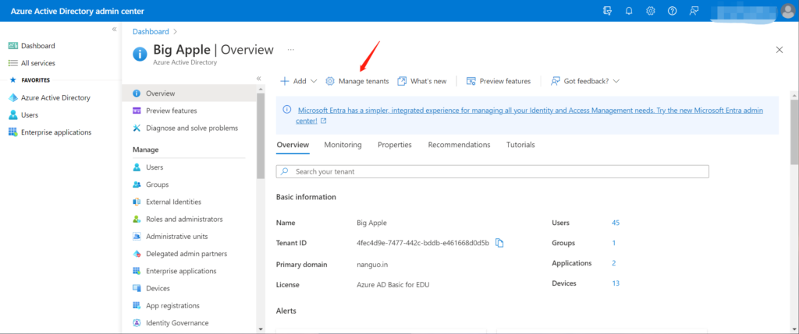The height and width of the screenshot is (334, 799).
Task: Click the resource menu scrollbar
Action: 261,135
